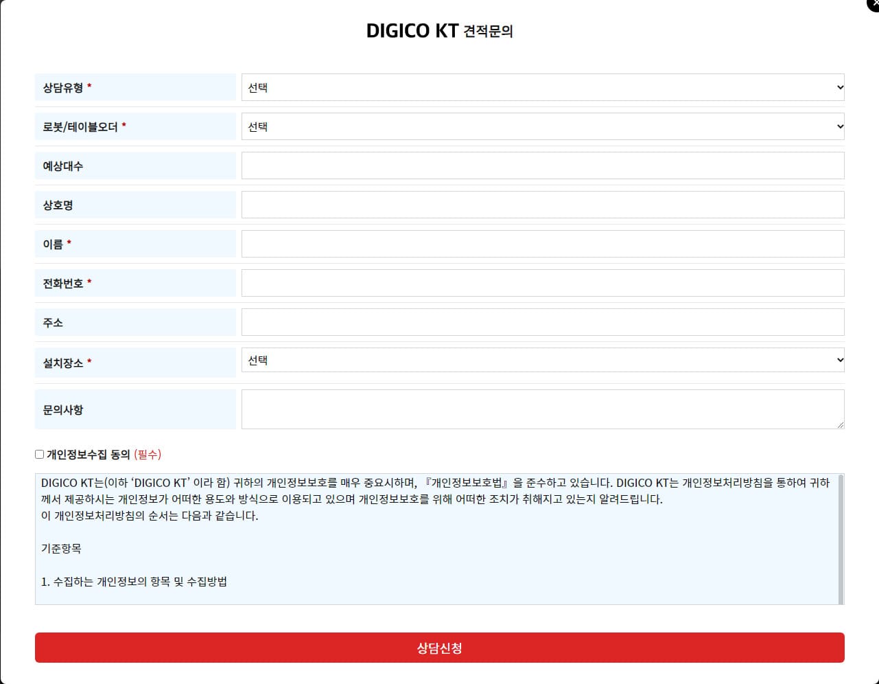Focus the 상호명 text field
Screen dimensions: 879x684
[542, 205]
